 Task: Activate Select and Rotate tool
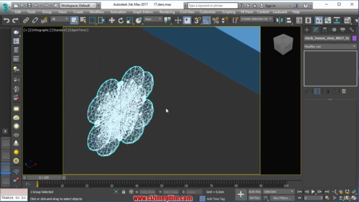click(x=121, y=20)
